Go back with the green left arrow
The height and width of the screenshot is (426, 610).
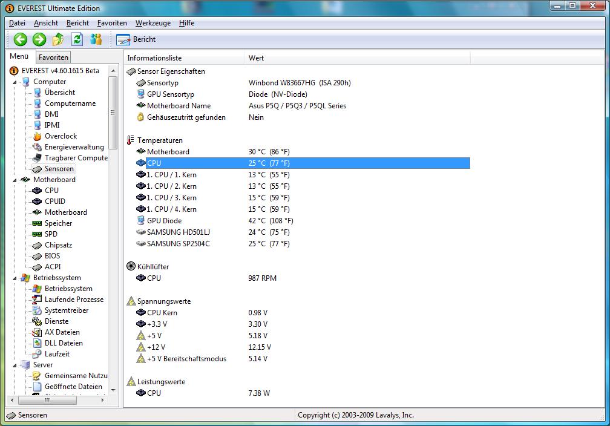point(20,39)
